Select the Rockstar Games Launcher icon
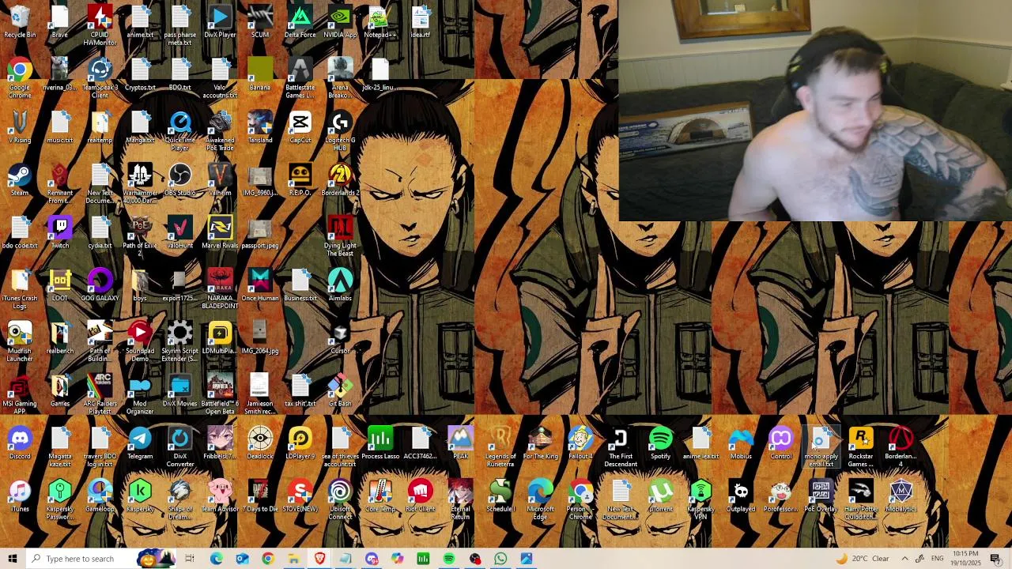Image resolution: width=1012 pixels, height=569 pixels. (x=861, y=447)
